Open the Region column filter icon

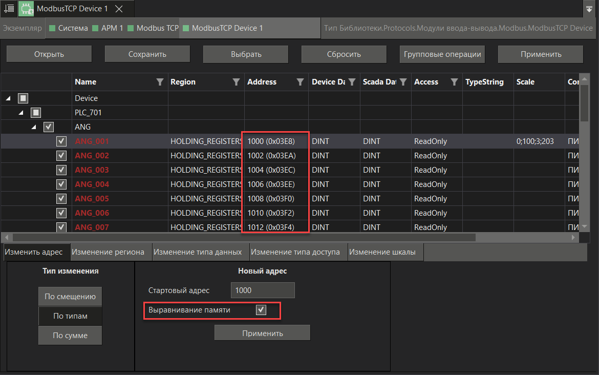coord(236,82)
